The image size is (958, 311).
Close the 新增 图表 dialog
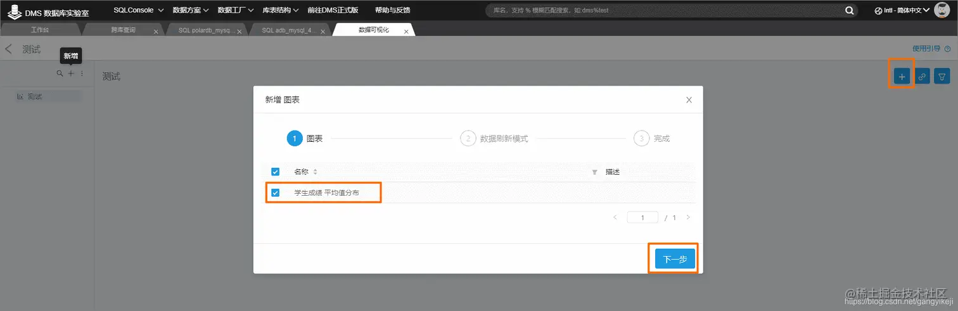pyautogui.click(x=689, y=100)
